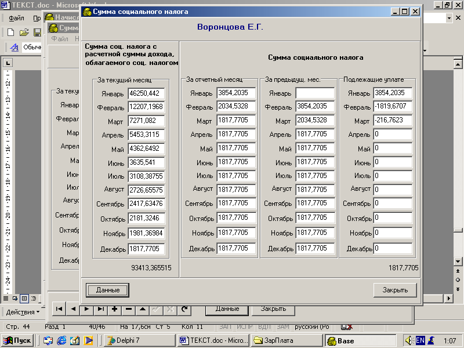464x348 pixels.
Task: Click the edit record up-arrow navigator button
Action: click(142, 309)
